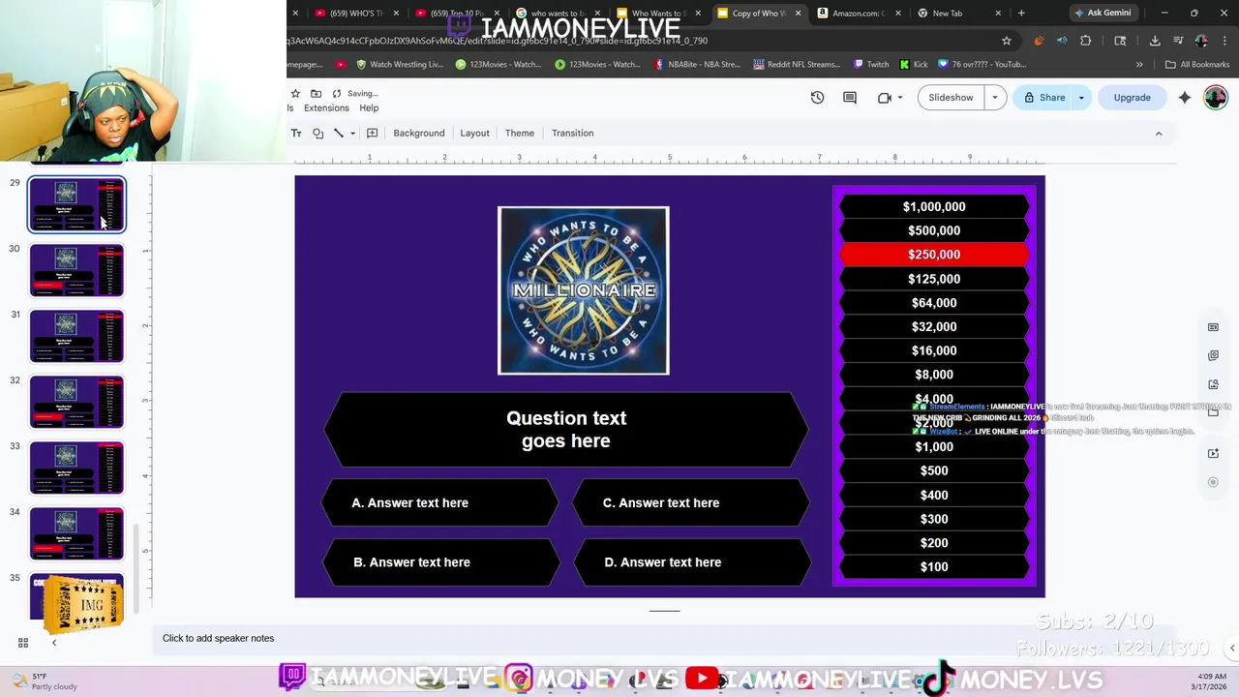Select slide 32 thumbnail

click(x=76, y=402)
